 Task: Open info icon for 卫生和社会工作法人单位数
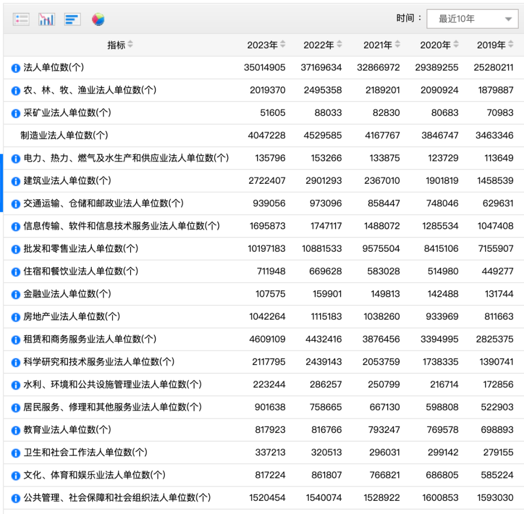pos(16,453)
